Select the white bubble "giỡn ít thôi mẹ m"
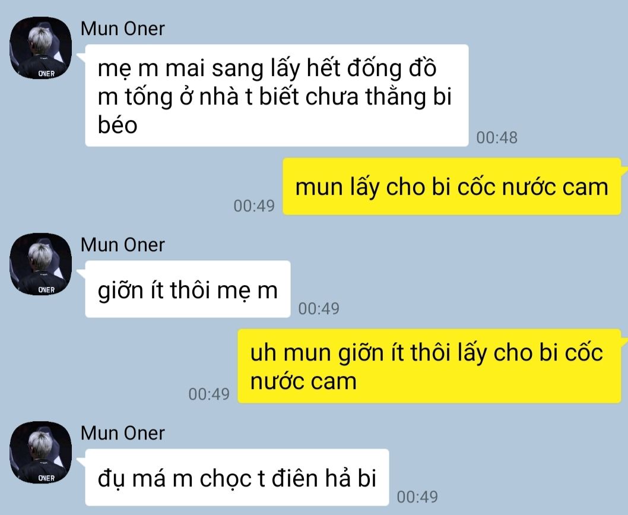The height and width of the screenshot is (515, 628). pyautogui.click(x=188, y=289)
